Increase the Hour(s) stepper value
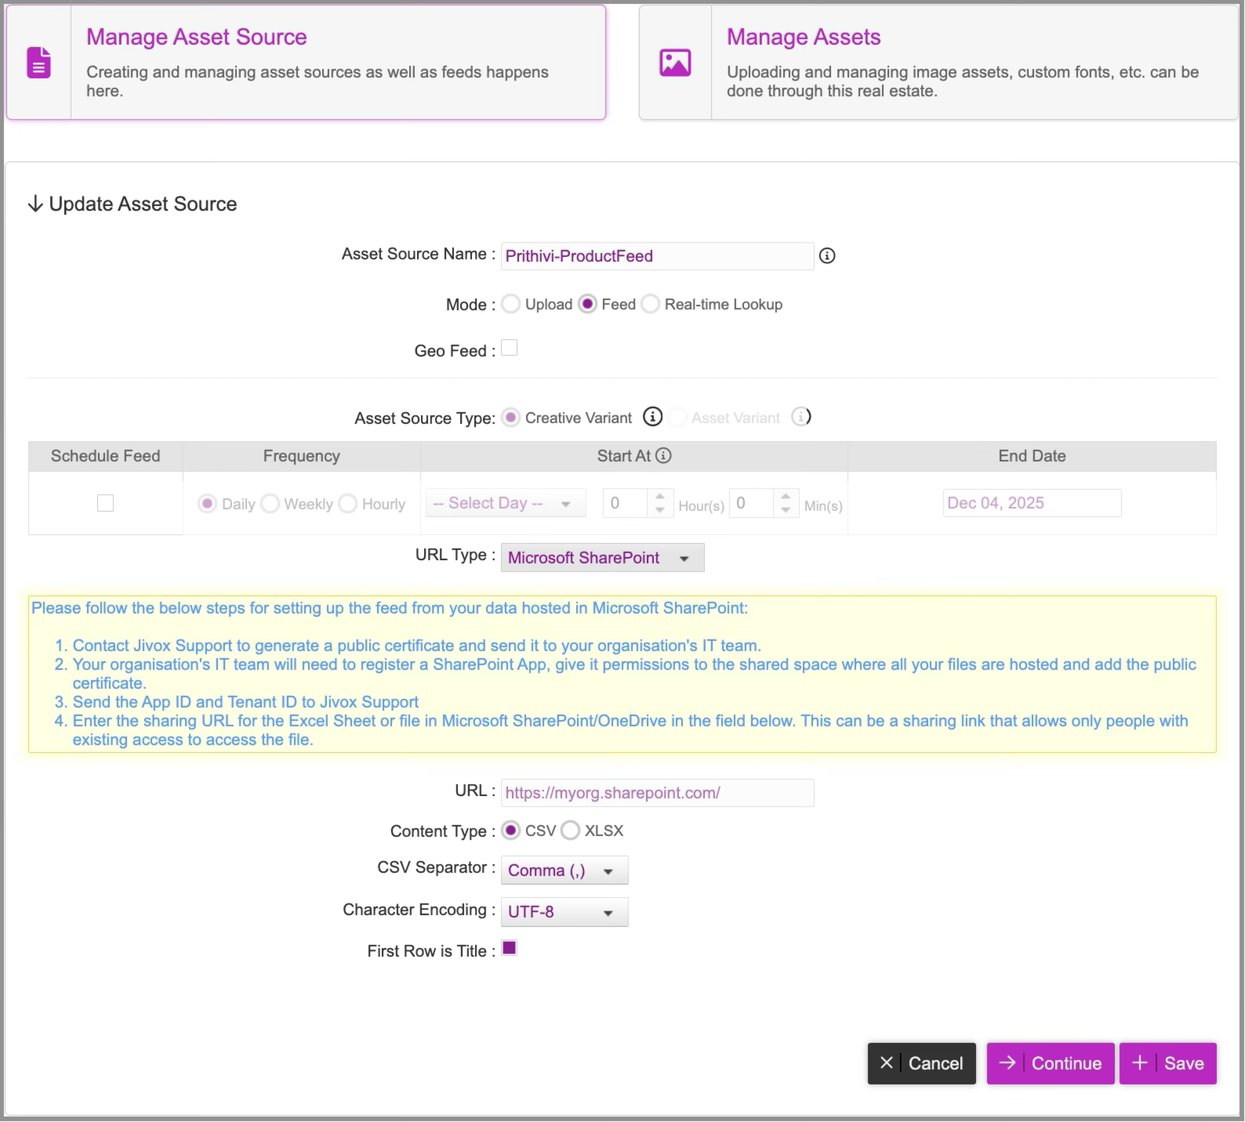This screenshot has width=1245, height=1122. (660, 496)
